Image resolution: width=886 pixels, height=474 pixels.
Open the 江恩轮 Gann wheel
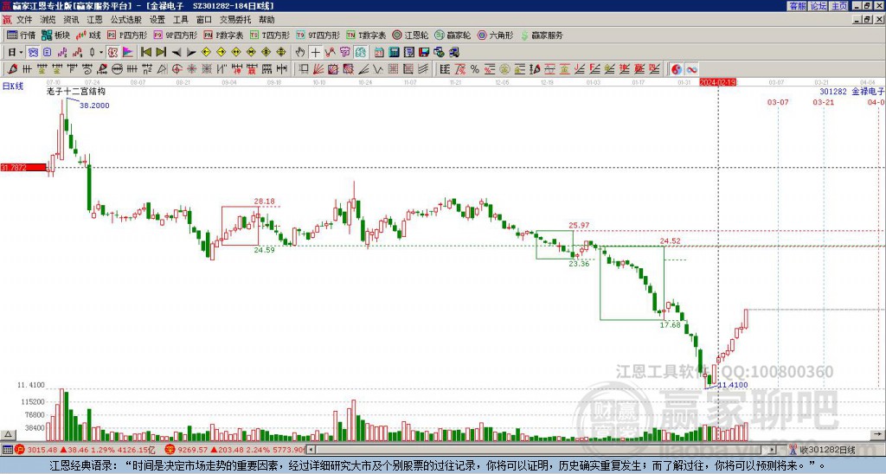[410, 35]
